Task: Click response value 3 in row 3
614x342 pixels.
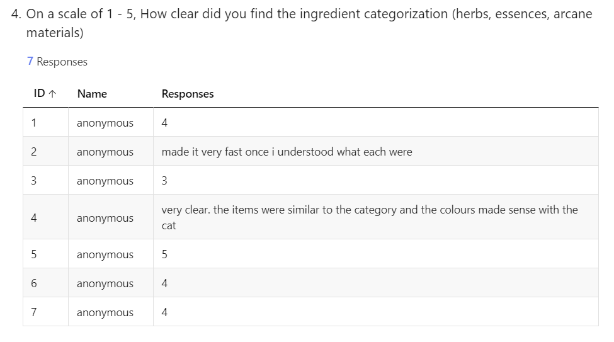Action: tap(164, 181)
